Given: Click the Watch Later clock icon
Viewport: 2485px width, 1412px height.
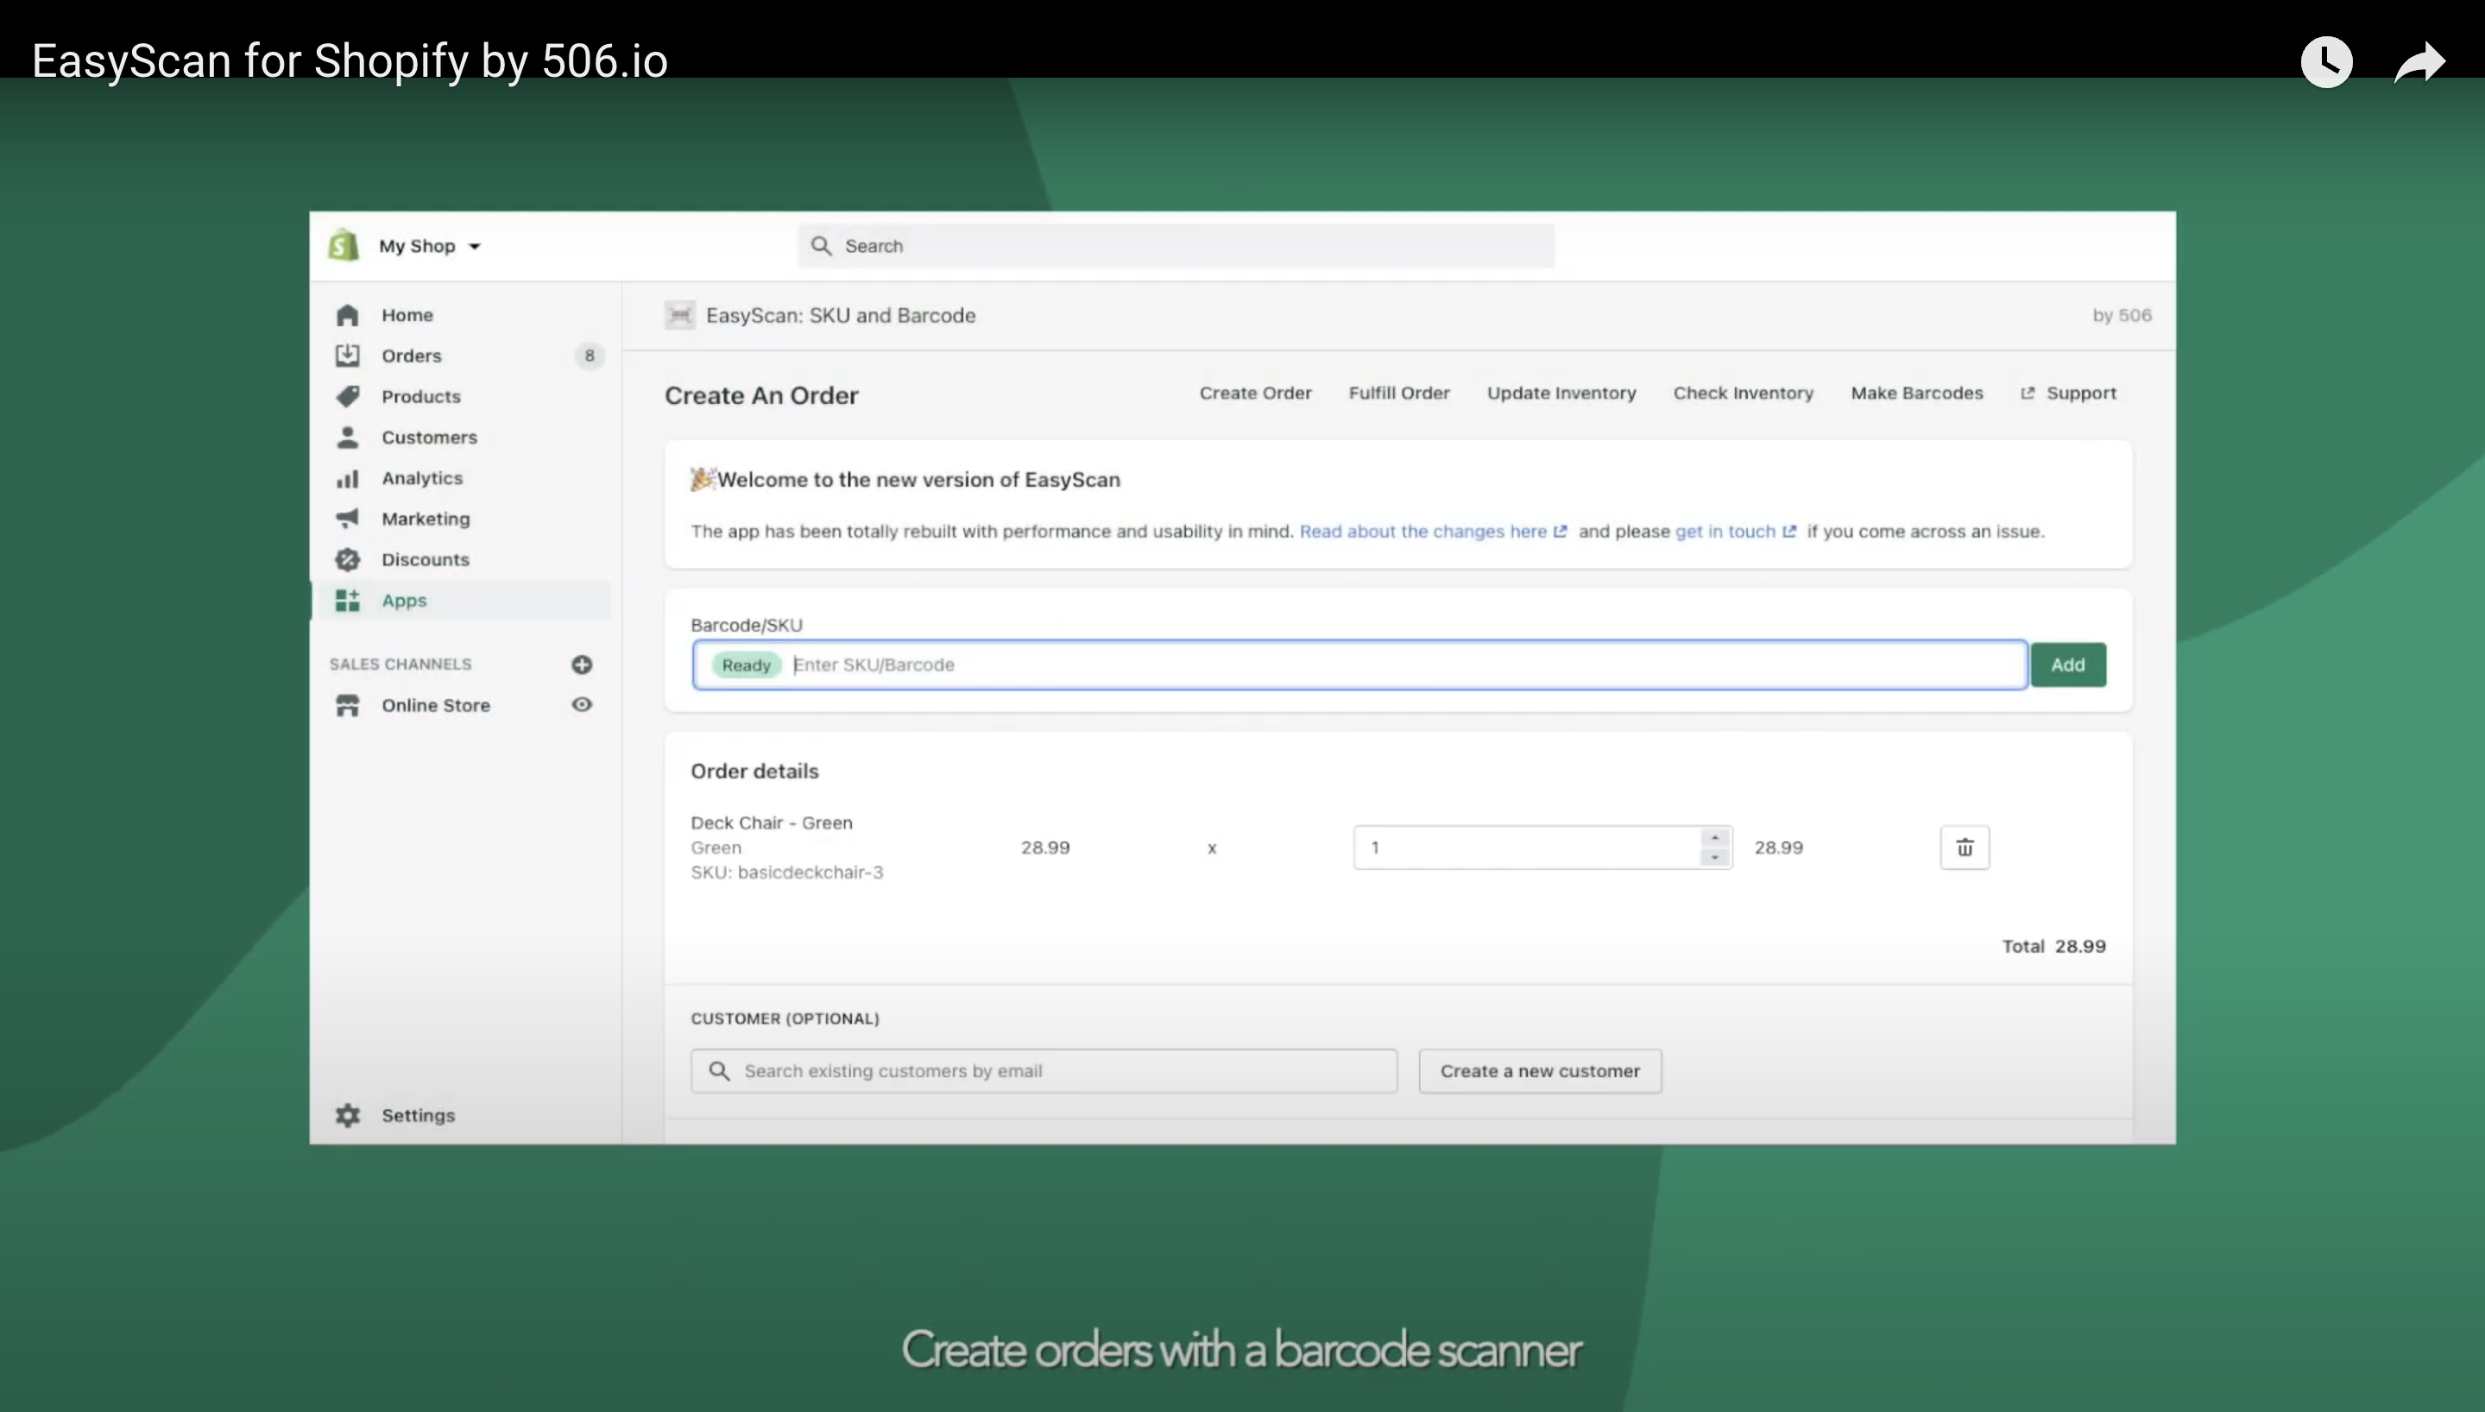Looking at the screenshot, I should tap(2326, 63).
